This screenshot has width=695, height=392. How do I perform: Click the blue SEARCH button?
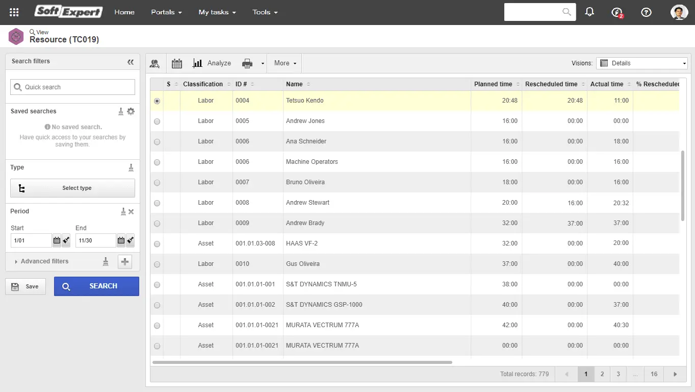coord(96,286)
